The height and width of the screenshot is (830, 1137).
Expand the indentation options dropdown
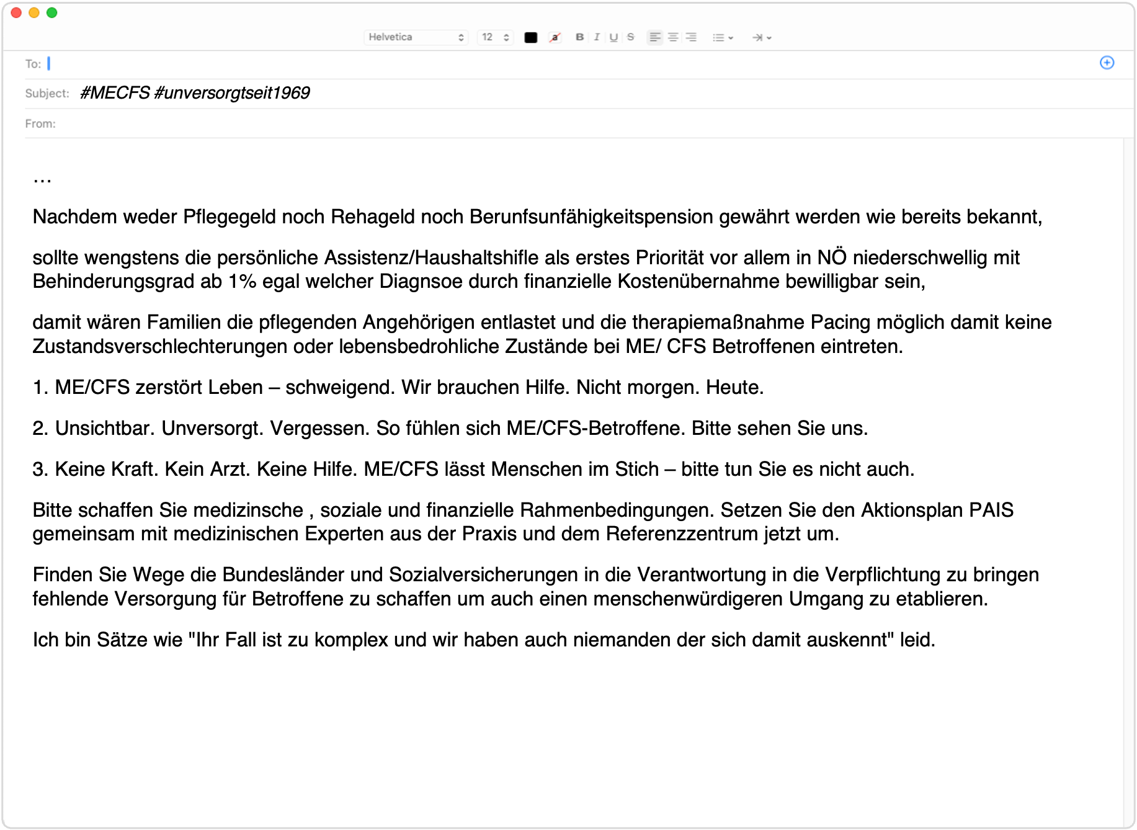(761, 37)
